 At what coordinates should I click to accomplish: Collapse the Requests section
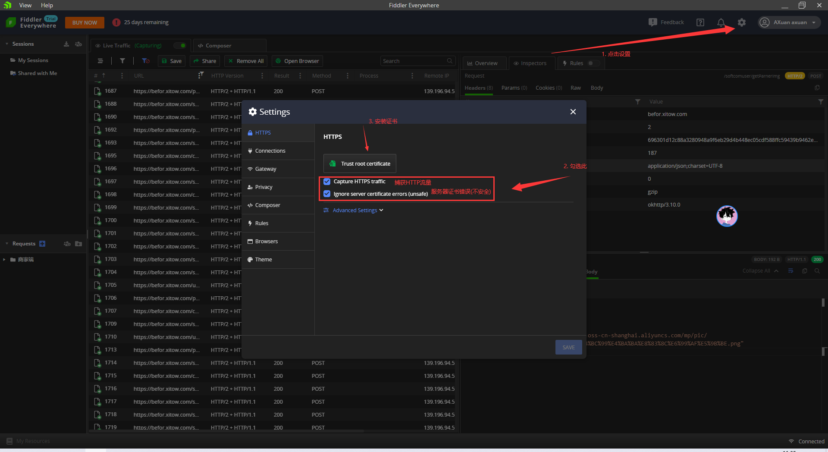pyautogui.click(x=7, y=244)
